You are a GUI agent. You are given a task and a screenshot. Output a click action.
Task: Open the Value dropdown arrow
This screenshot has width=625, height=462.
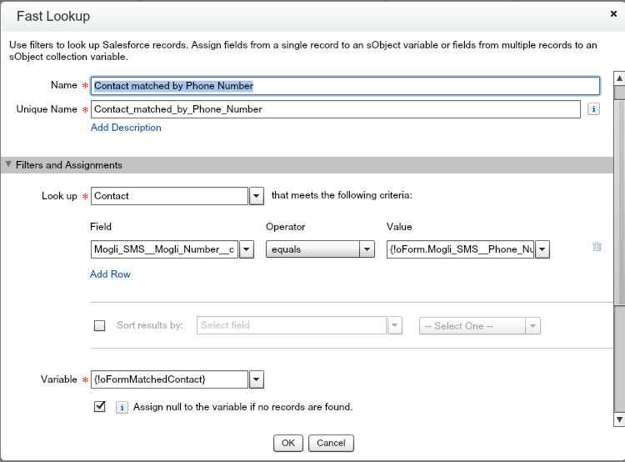542,249
